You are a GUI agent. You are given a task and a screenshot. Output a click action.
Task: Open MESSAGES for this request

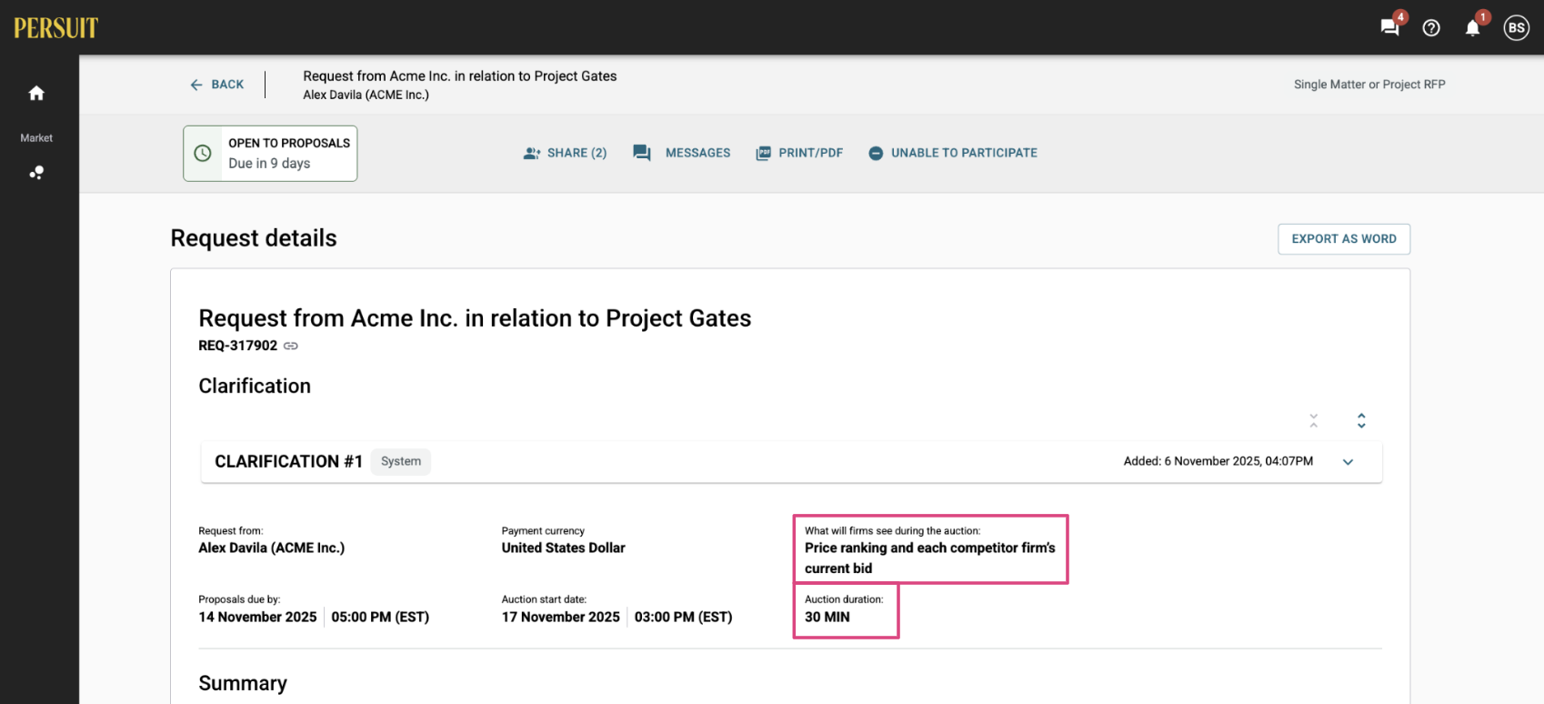point(682,153)
